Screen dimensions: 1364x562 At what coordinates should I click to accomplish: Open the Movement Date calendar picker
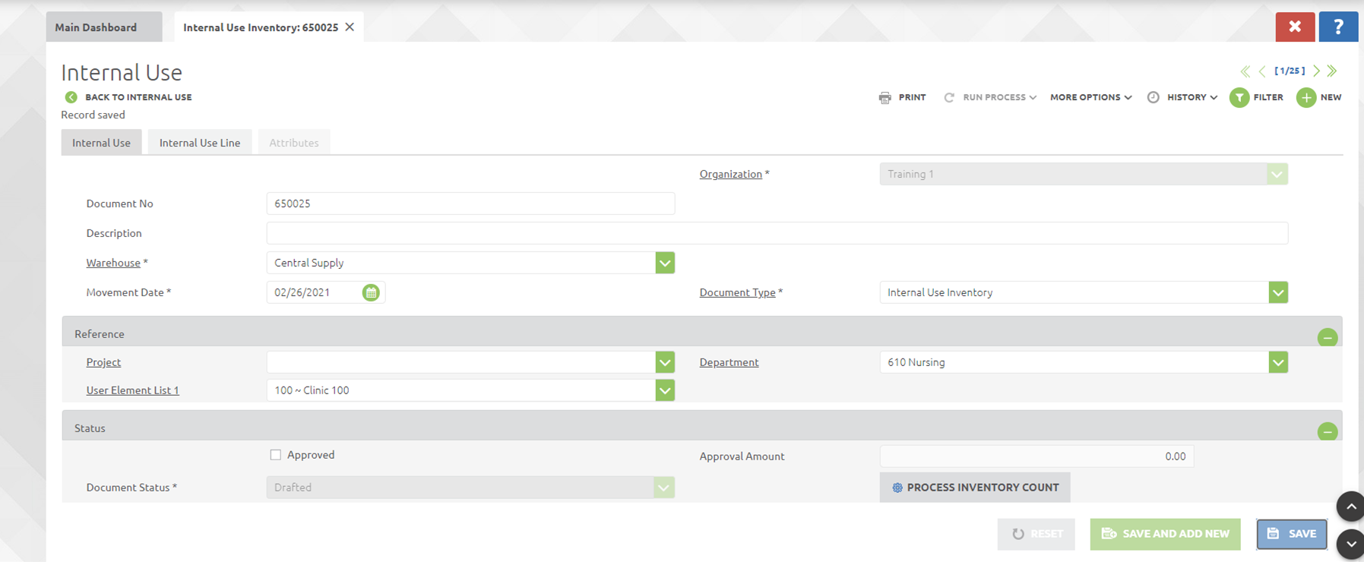pos(371,292)
